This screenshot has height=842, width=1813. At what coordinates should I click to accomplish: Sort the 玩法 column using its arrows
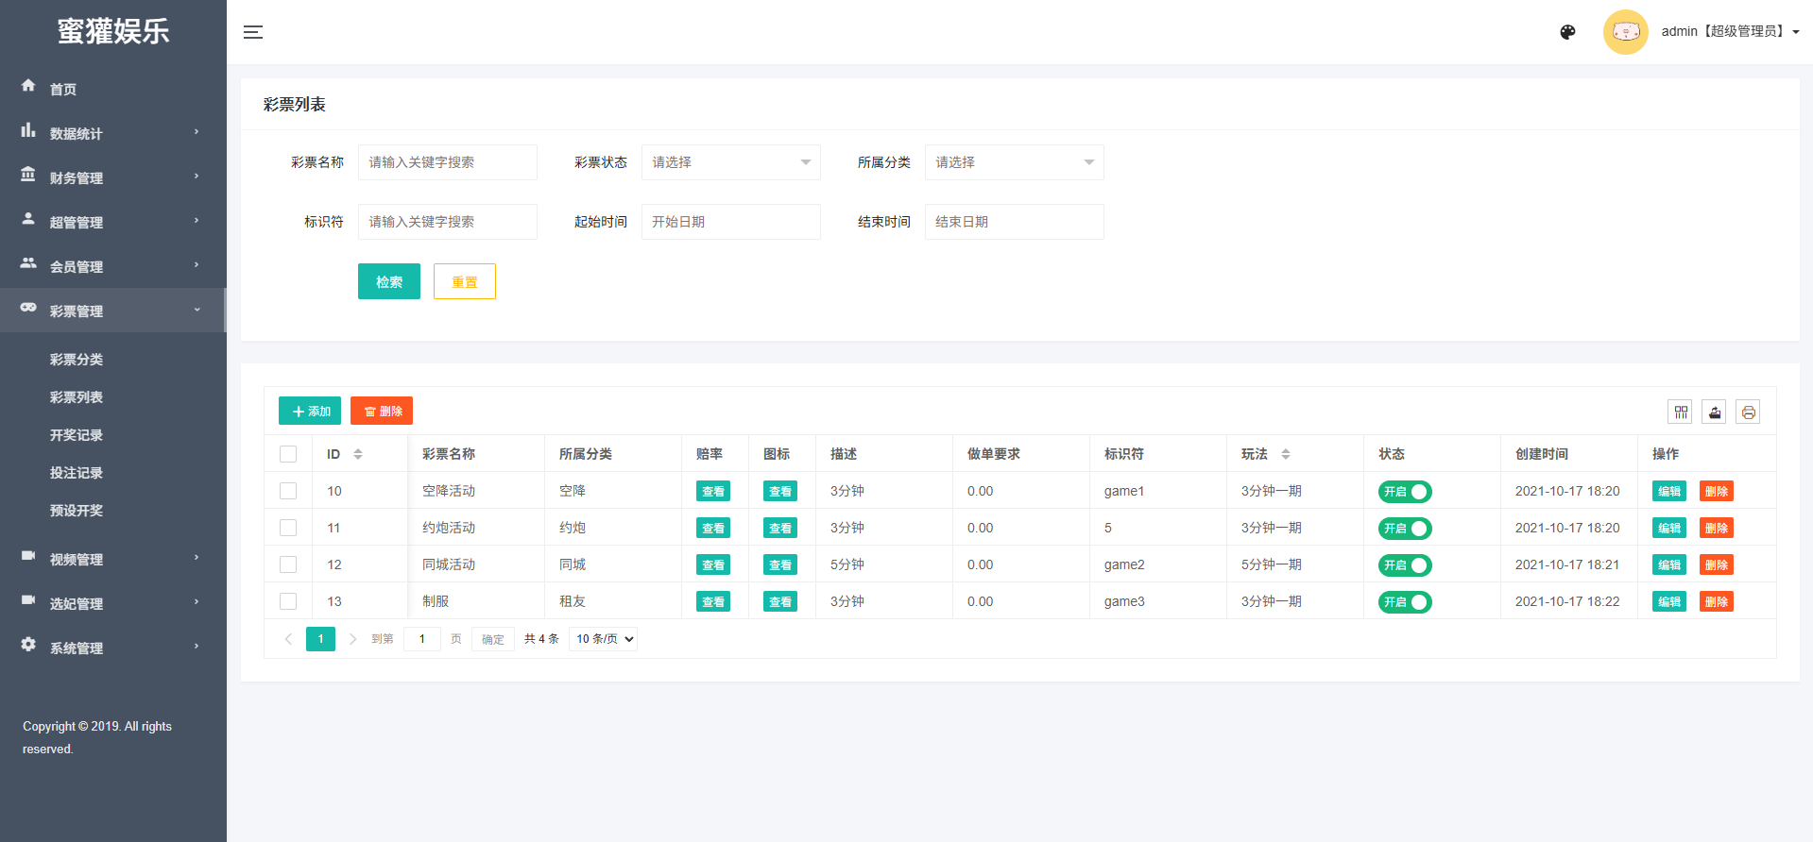click(x=1286, y=454)
